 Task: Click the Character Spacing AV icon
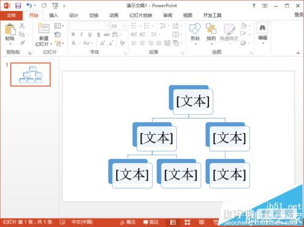tap(115, 35)
